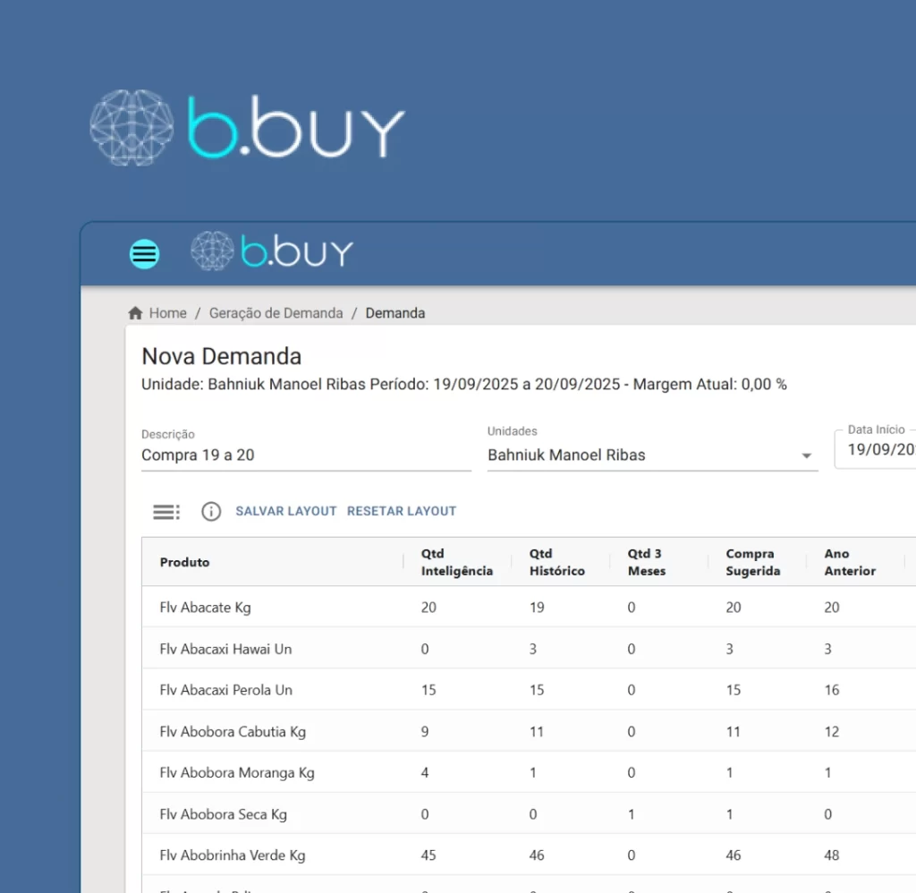This screenshot has width=916, height=893.
Task: Select the Flv Abacate Kg row
Action: 206,608
